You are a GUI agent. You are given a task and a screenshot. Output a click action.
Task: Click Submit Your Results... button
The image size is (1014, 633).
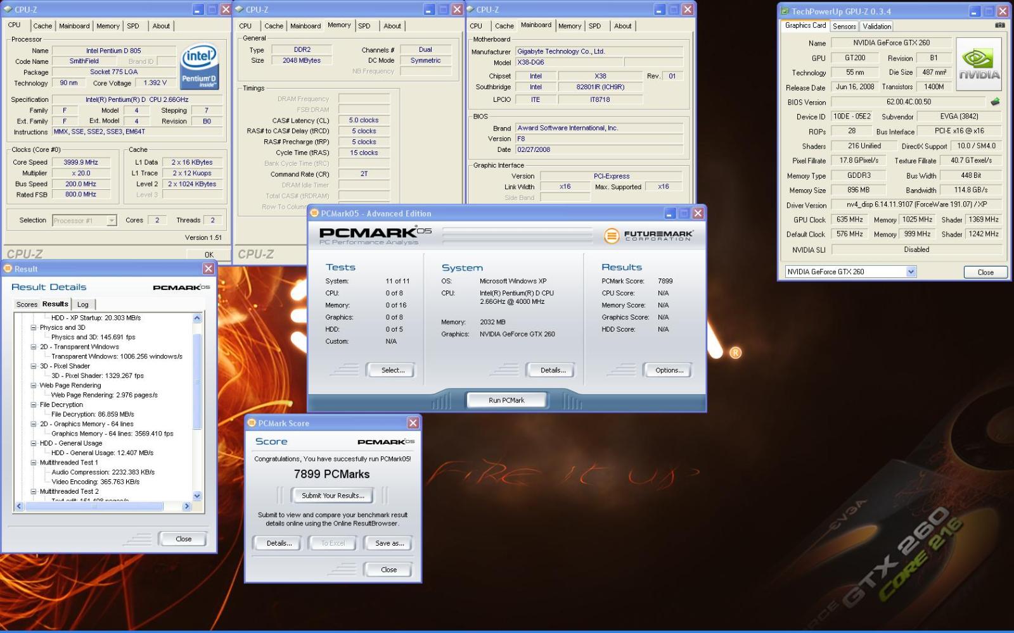pos(333,496)
